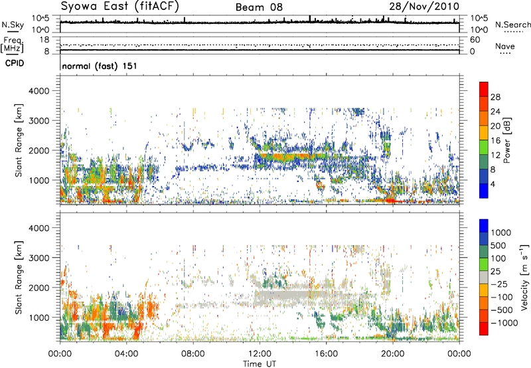The height and width of the screenshot is (368, 531).
Task: Click the 24 label on Power colorbar
Action: (x=495, y=112)
